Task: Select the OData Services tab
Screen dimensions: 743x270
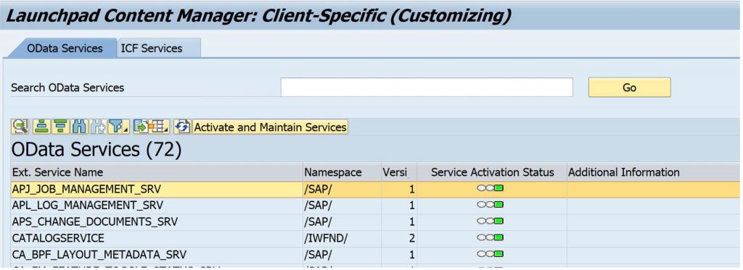Action: pos(65,48)
